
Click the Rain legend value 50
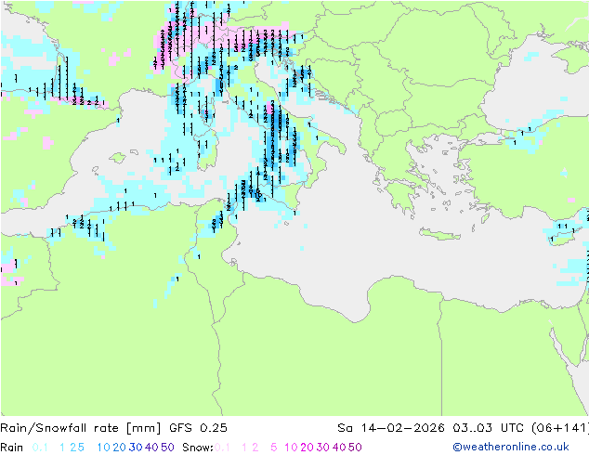pos(167,448)
